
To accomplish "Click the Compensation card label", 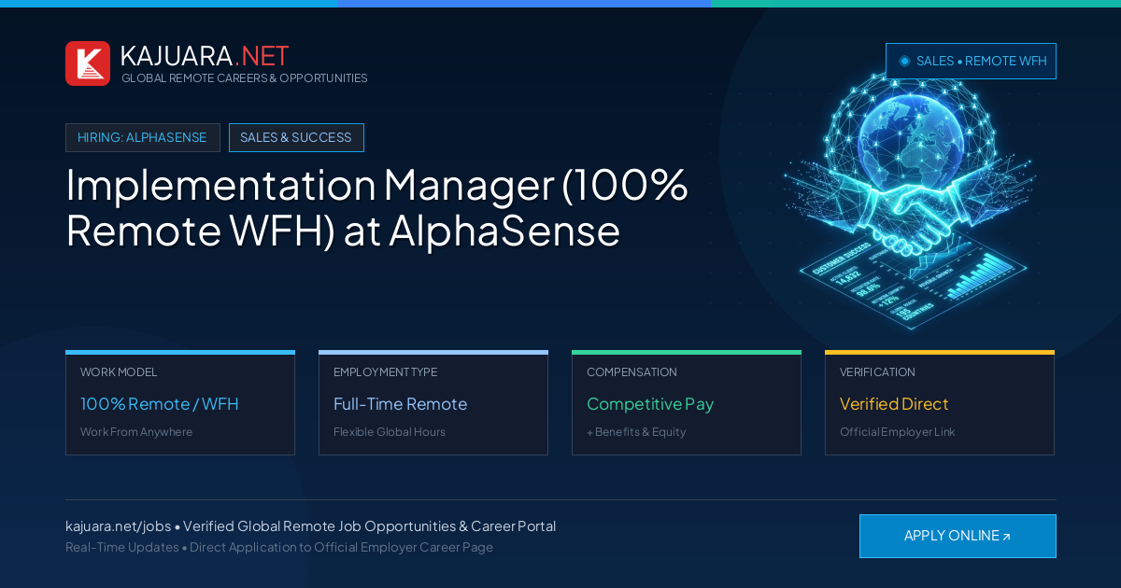I will pyautogui.click(x=631, y=372).
